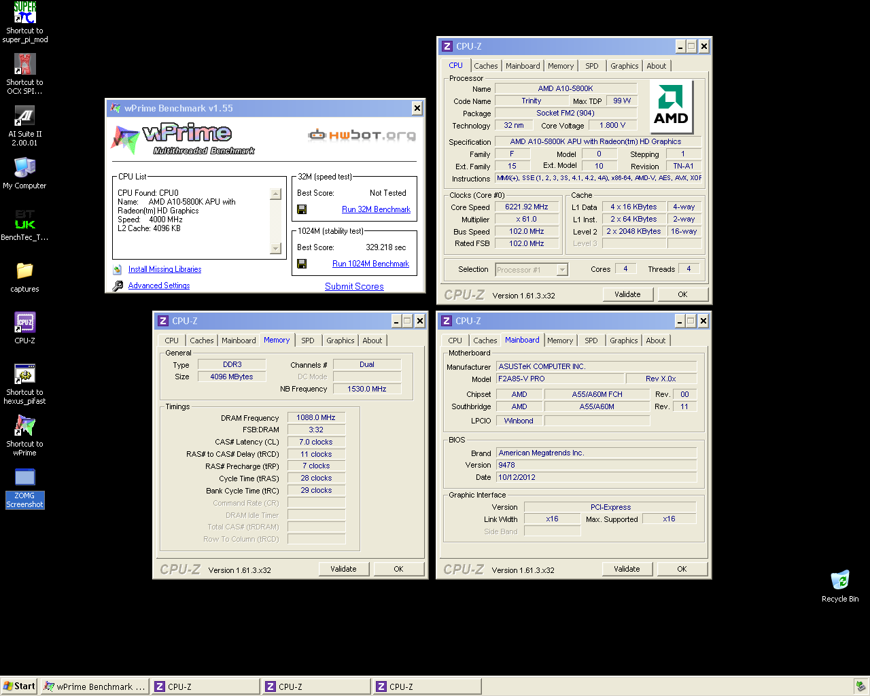
Task: Switch to CPU tab in the Memory CPU-Z window
Action: click(172, 341)
